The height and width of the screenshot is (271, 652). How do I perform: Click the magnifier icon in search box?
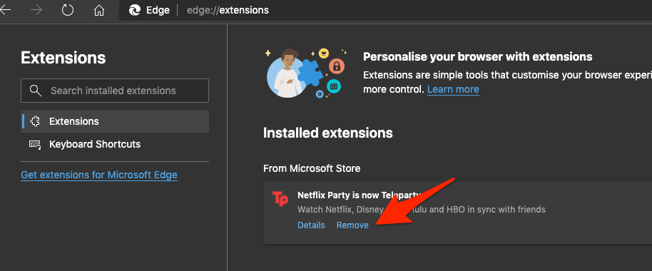click(x=36, y=90)
